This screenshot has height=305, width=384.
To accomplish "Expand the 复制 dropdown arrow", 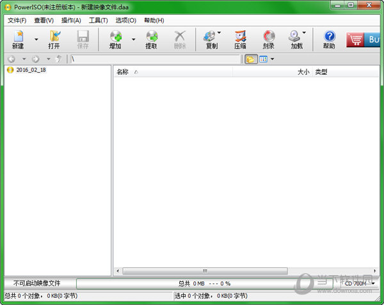I will (x=219, y=32).
